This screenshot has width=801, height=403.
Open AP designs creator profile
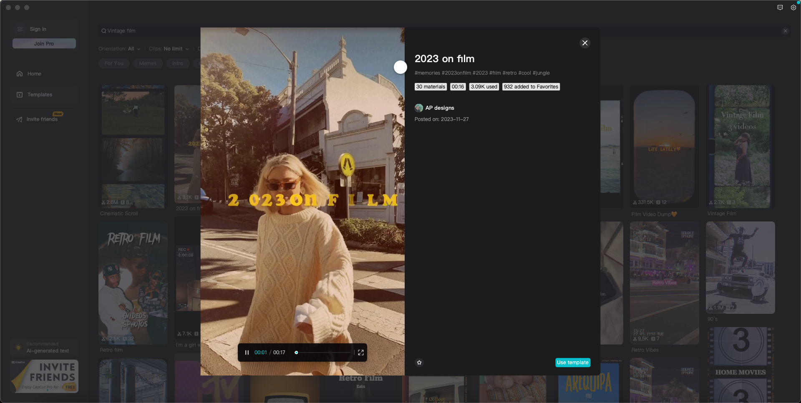tap(440, 108)
